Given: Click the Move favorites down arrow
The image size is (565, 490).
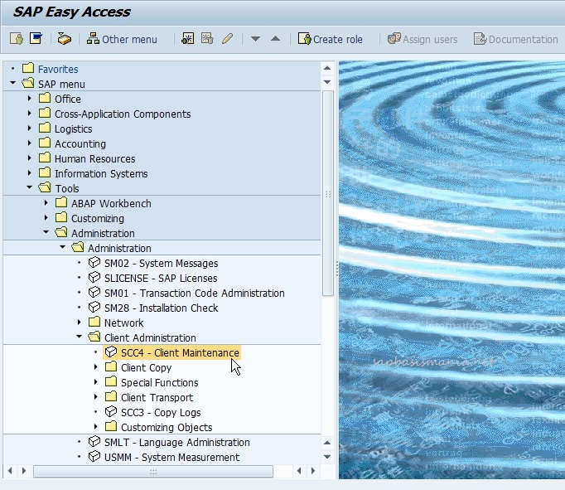Looking at the screenshot, I should click(255, 39).
